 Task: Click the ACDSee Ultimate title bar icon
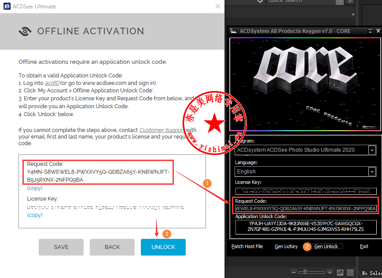click(7, 6)
